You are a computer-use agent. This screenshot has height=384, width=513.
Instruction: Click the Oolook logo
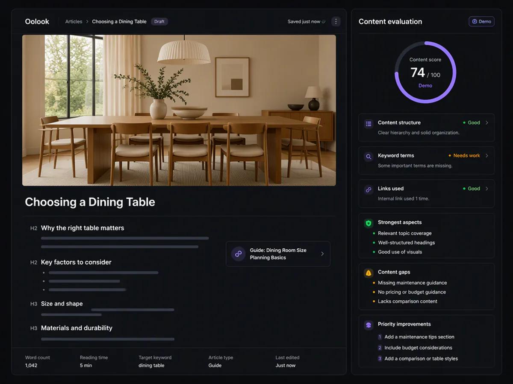tap(37, 21)
